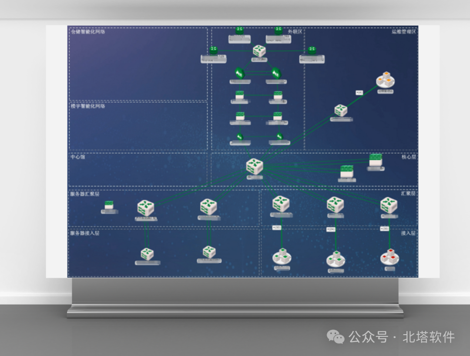Click the 接入层 zone label
Image resolution: width=470 pixels, height=356 pixels.
(409, 233)
